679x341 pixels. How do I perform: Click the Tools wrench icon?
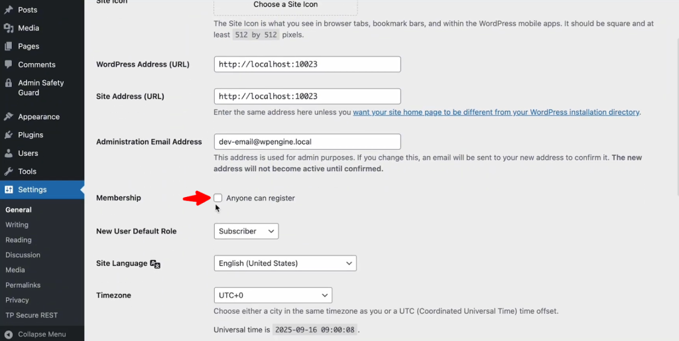point(9,171)
